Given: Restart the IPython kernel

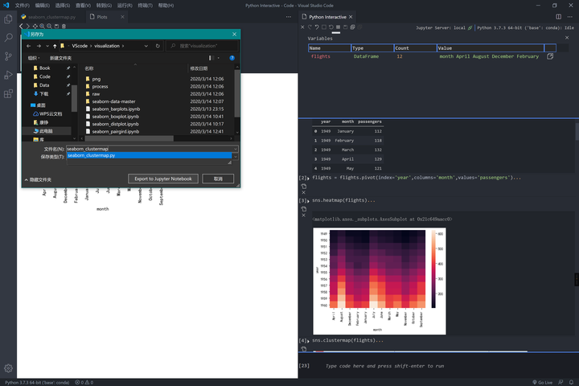Looking at the screenshot, I should pos(331,27).
